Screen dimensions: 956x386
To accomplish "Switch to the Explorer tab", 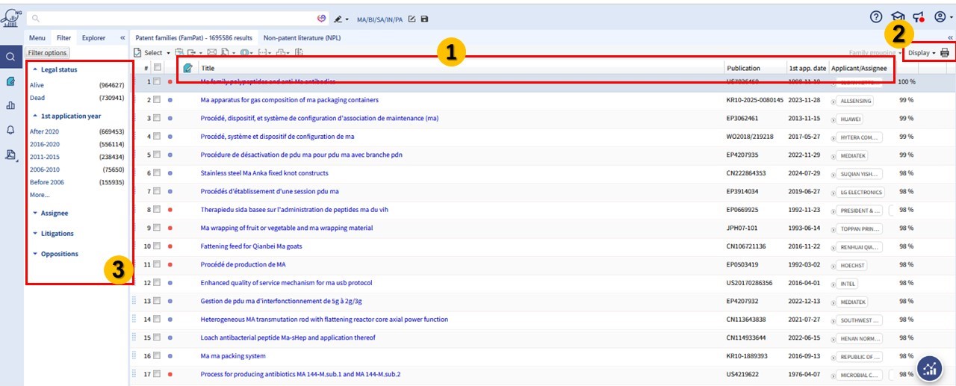I will point(93,37).
